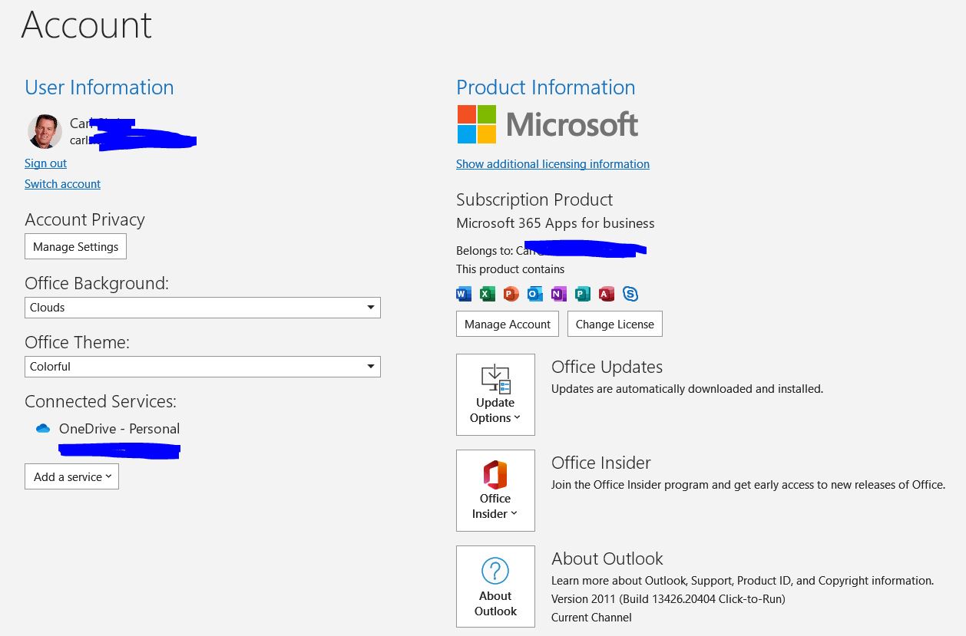Click the Office Theme label
Viewport: 966px width, 636px height.
click(x=77, y=342)
